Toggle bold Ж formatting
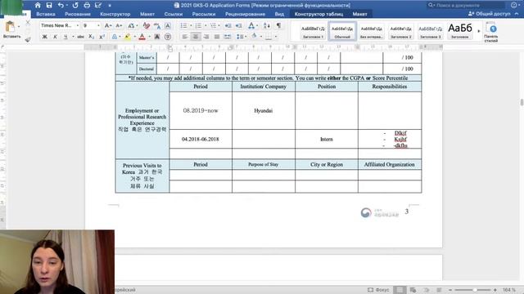Screen dimensions: 524x294 tap(44, 37)
